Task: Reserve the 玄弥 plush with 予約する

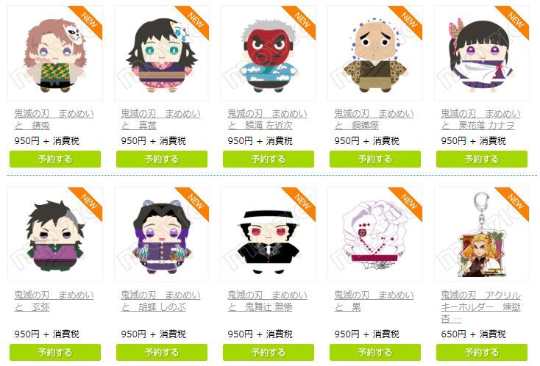Action: tap(55, 353)
